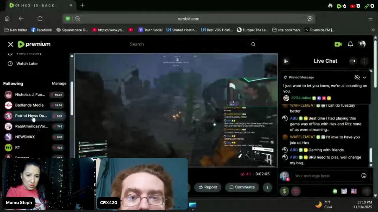Open the New folder bookmark

16,30
